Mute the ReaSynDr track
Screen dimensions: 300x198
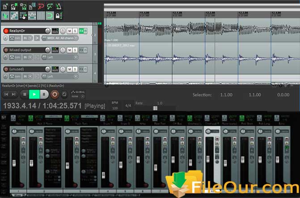69,31
